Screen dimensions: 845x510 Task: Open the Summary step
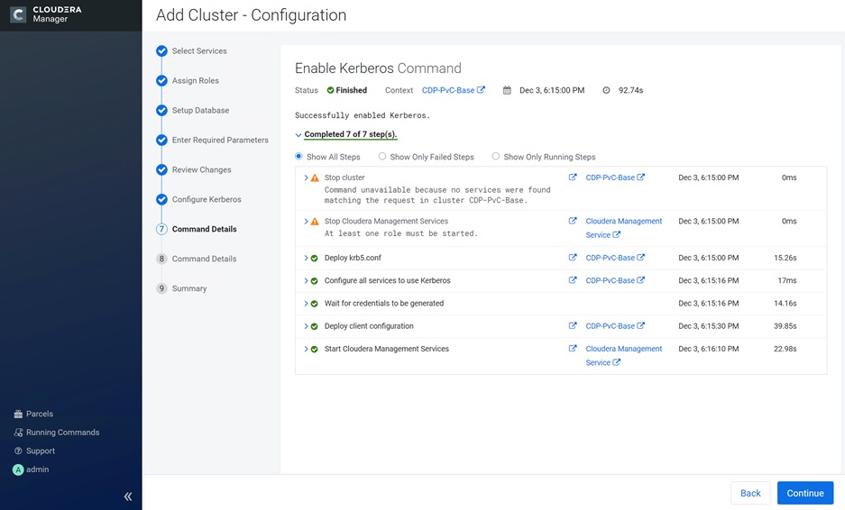(x=189, y=288)
